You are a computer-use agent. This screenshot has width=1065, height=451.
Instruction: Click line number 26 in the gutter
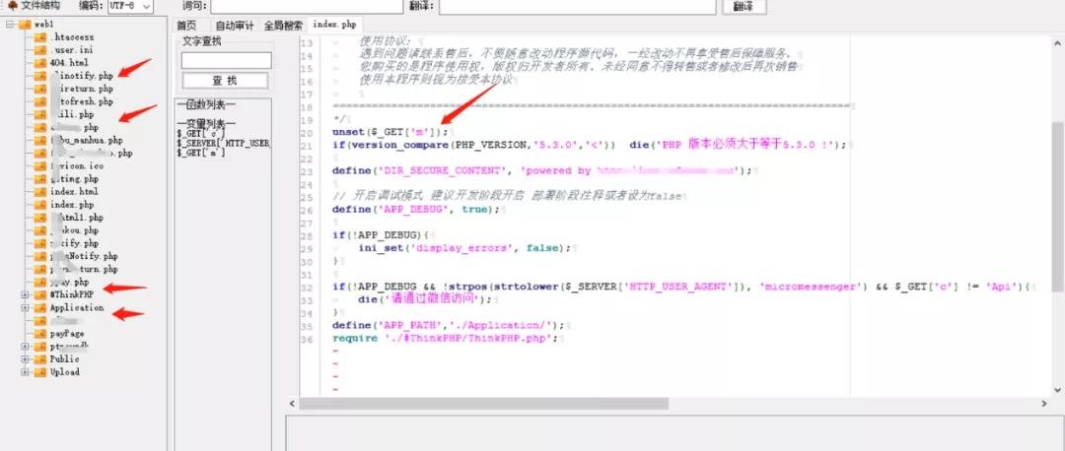307,210
